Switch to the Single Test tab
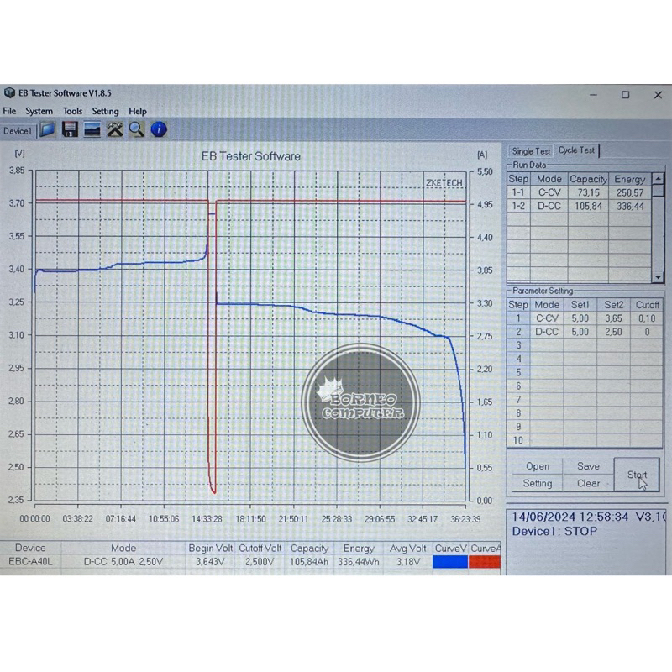The image size is (672, 672). pos(531,151)
